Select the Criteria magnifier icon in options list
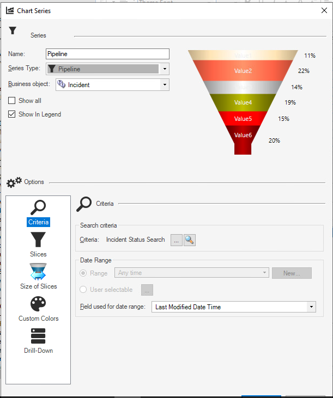The height and width of the screenshot is (398, 333). (x=38, y=208)
